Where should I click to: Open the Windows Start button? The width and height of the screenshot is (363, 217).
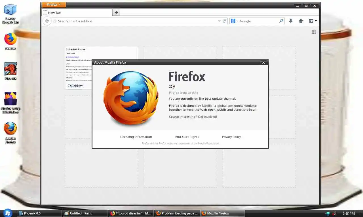[7, 213]
